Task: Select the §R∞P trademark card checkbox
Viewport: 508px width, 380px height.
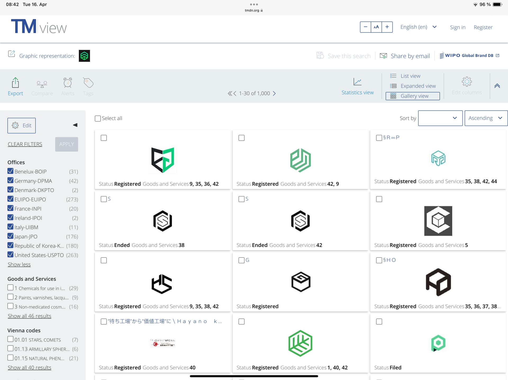Action: 379,138
